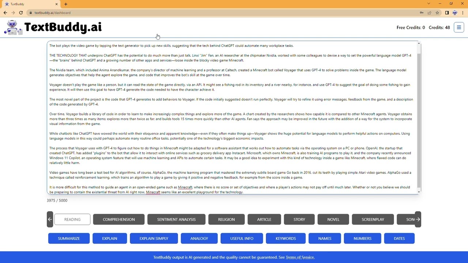Open the browser profile avatar

[455, 13]
